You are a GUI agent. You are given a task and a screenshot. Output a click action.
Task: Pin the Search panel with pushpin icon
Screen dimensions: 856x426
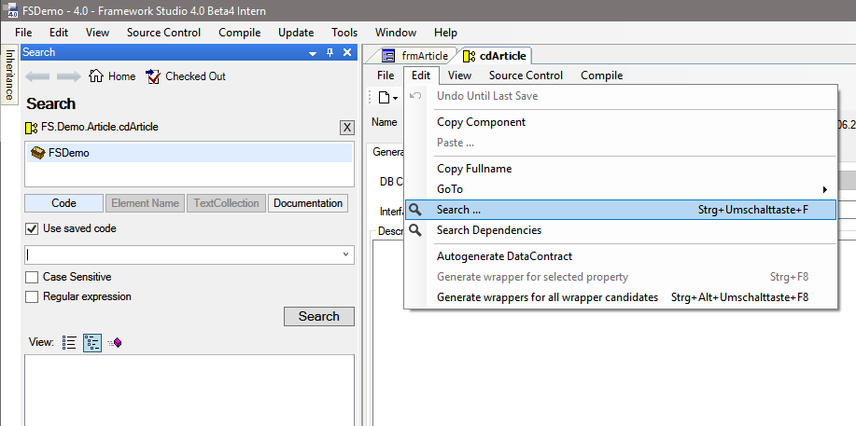tap(330, 52)
